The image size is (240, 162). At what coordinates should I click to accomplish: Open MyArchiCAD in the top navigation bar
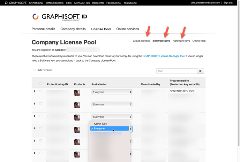(x=36, y=3)
